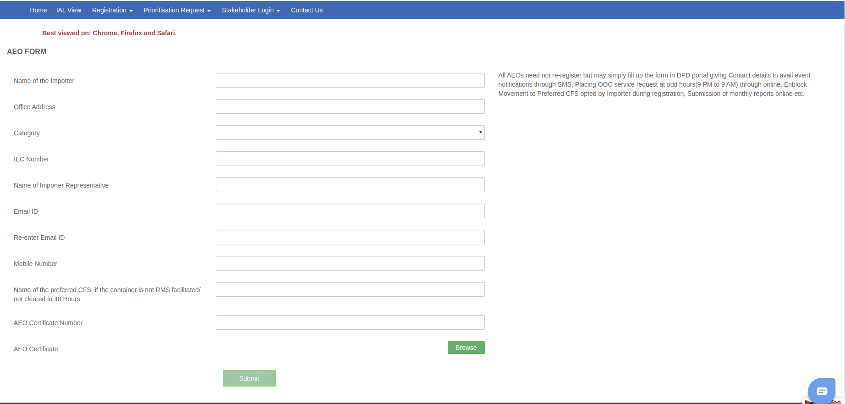Screen dimensions: 845x404
Task: Focus the Name of Importer Representative field
Action: point(350,185)
